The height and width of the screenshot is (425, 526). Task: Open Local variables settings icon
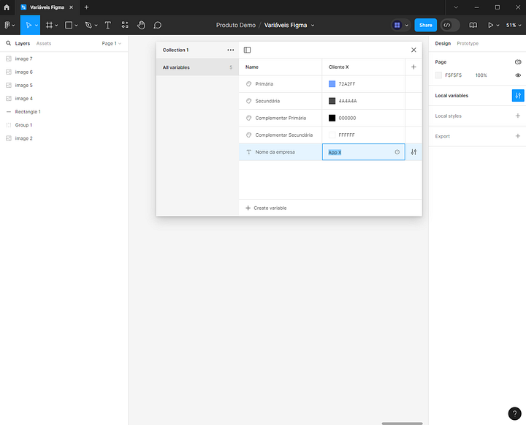click(x=518, y=95)
